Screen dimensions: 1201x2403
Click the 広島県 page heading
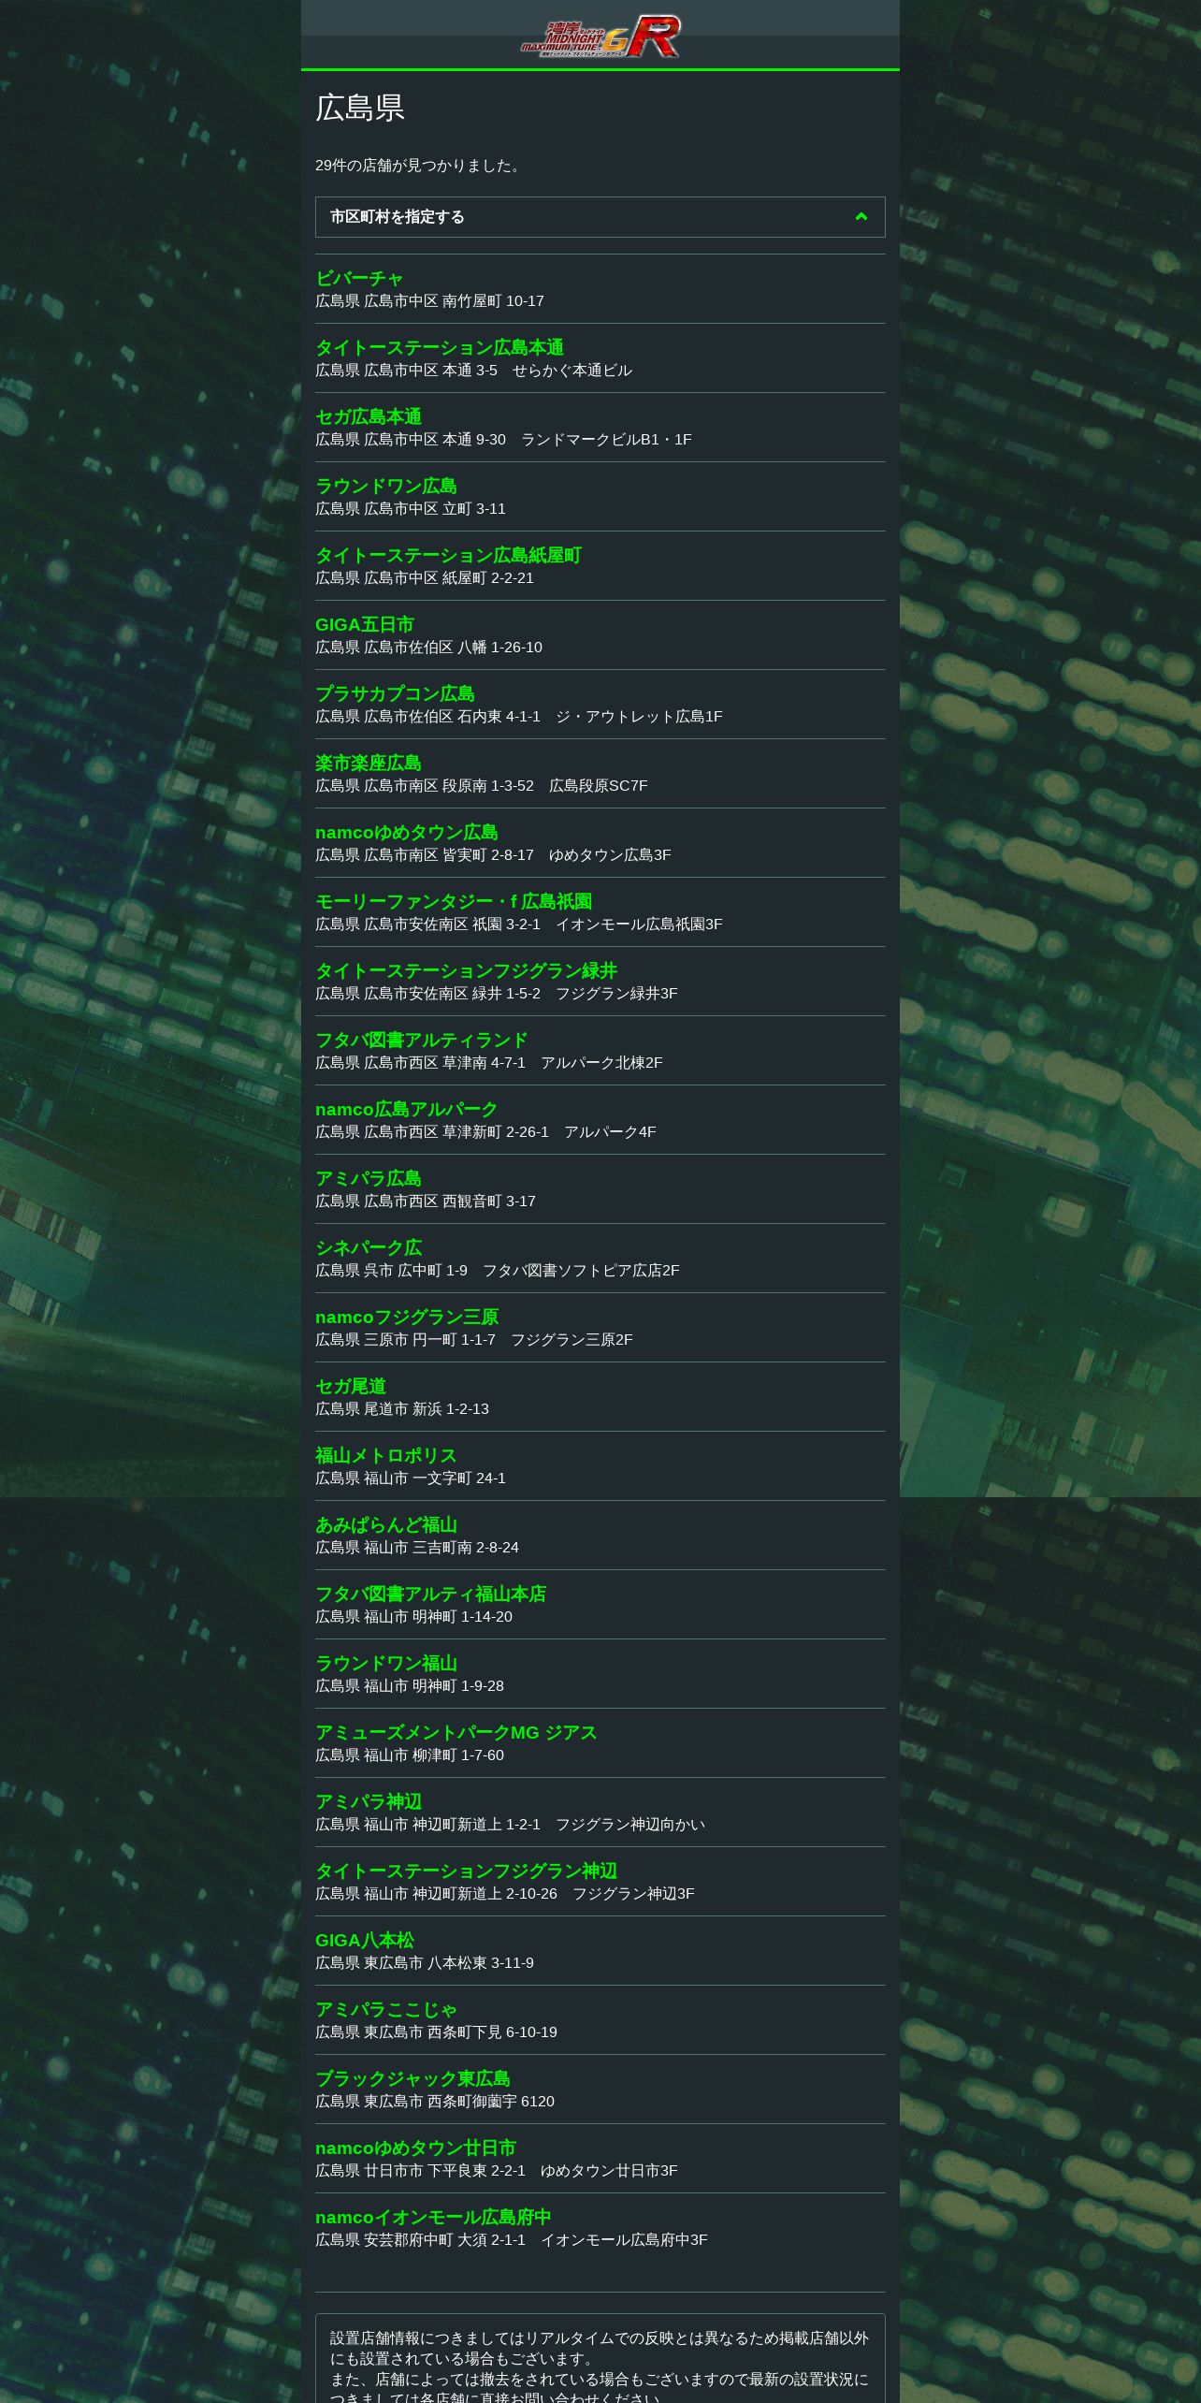(360, 108)
